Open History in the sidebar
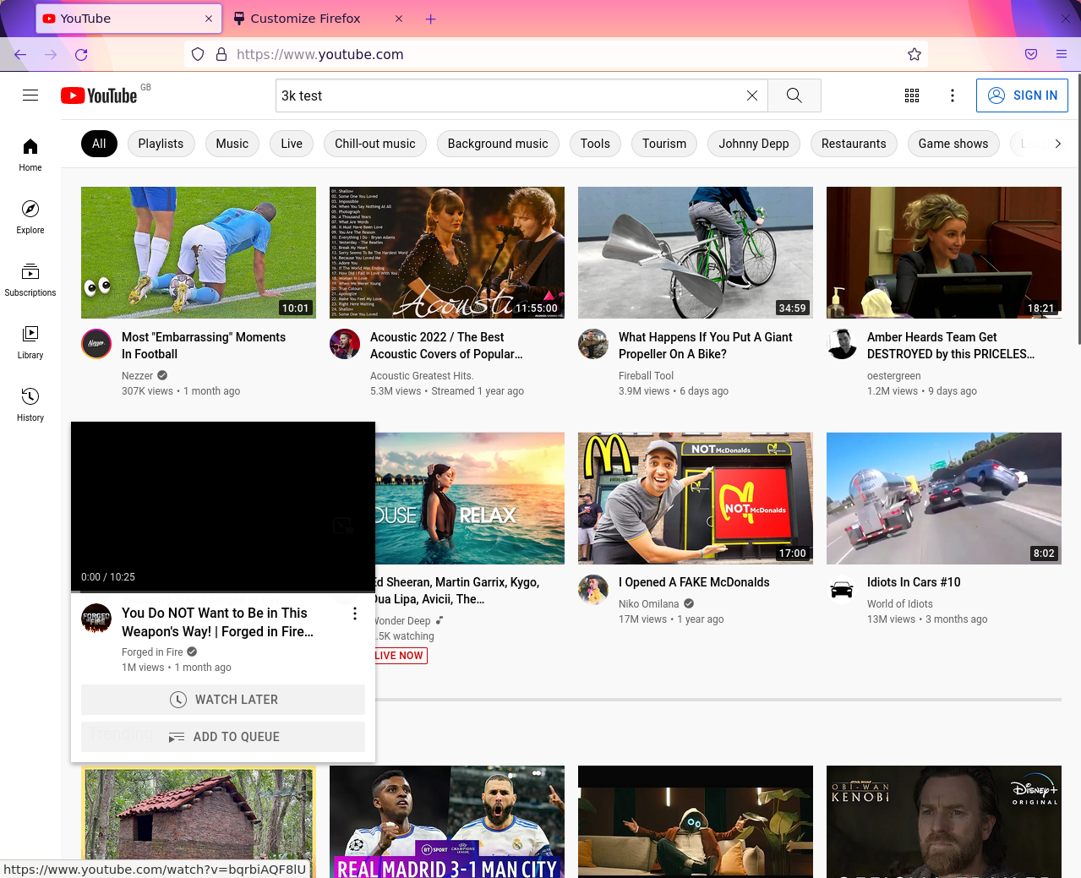1081x878 pixels. point(30,405)
